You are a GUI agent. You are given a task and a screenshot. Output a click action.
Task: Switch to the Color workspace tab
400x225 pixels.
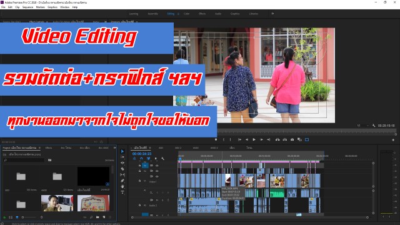(186, 14)
